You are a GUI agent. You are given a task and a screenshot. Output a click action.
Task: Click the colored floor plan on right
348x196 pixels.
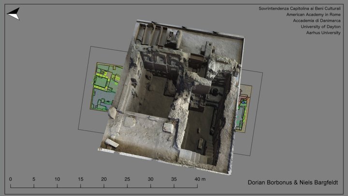tap(244, 108)
